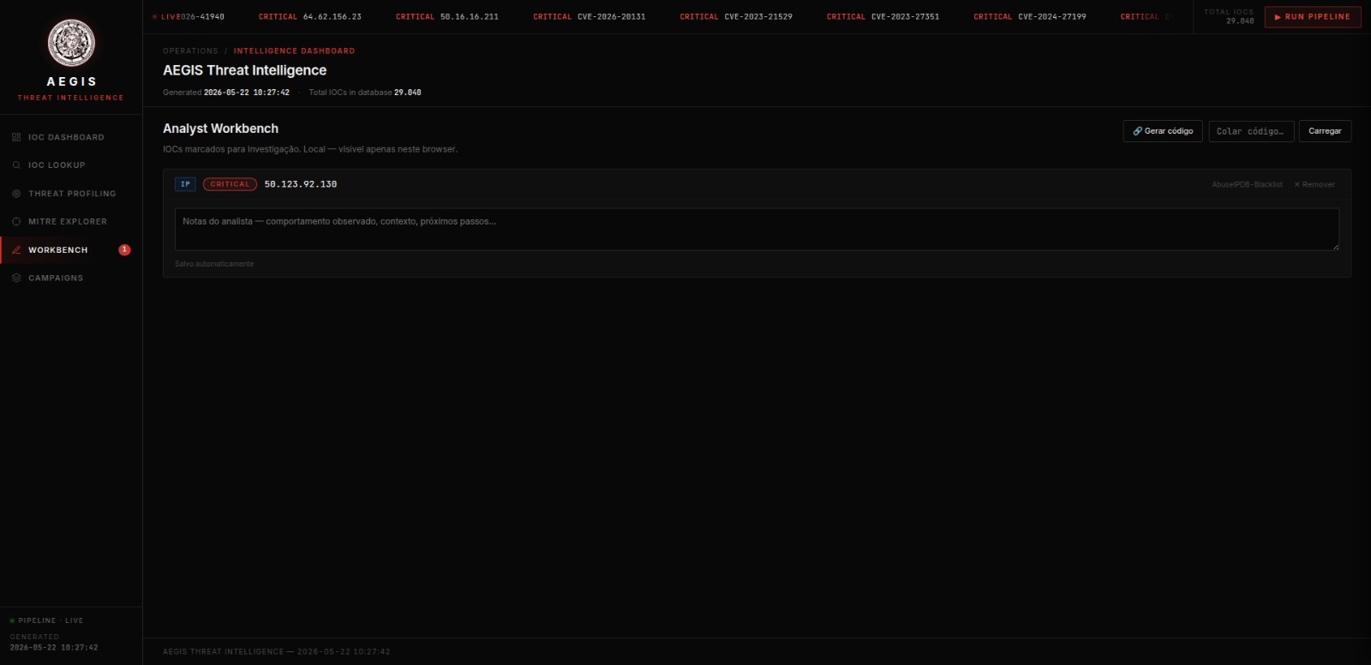
Task: Click the Workbench pencil icon
Action: [16, 250]
